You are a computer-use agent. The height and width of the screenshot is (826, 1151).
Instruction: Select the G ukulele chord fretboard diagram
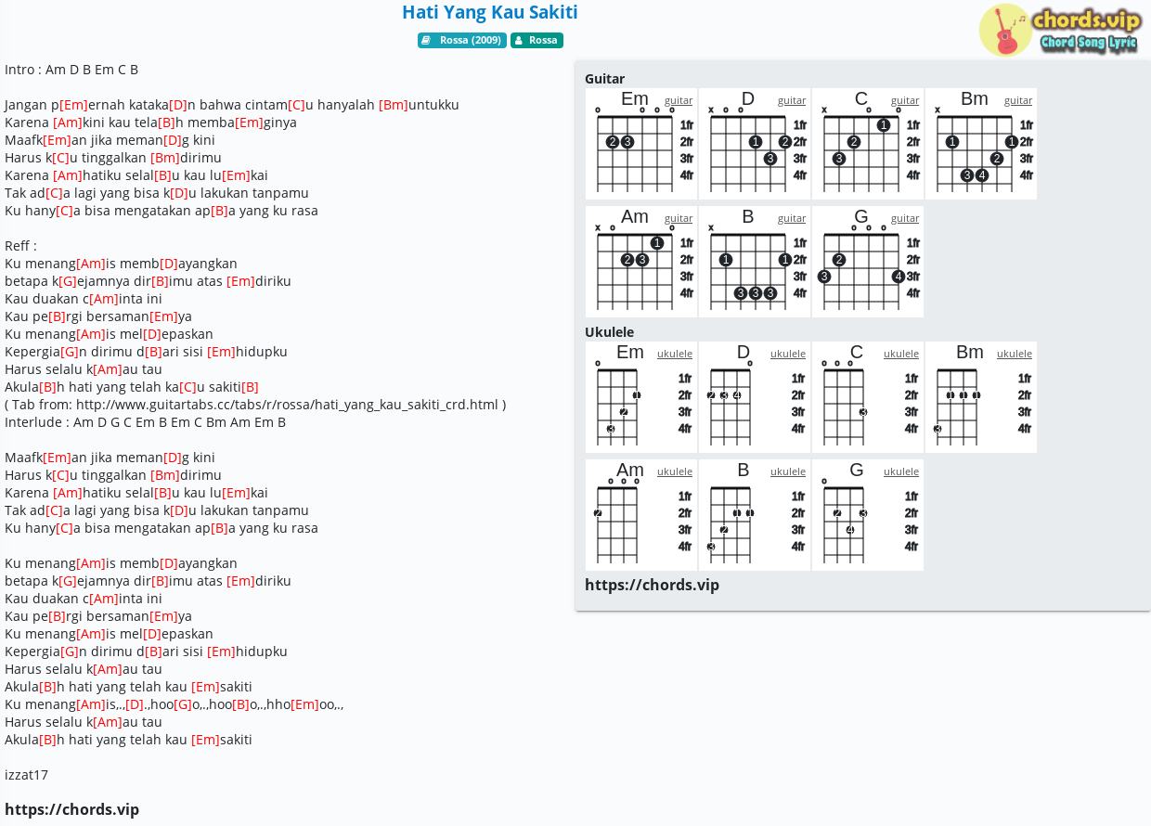tap(868, 515)
